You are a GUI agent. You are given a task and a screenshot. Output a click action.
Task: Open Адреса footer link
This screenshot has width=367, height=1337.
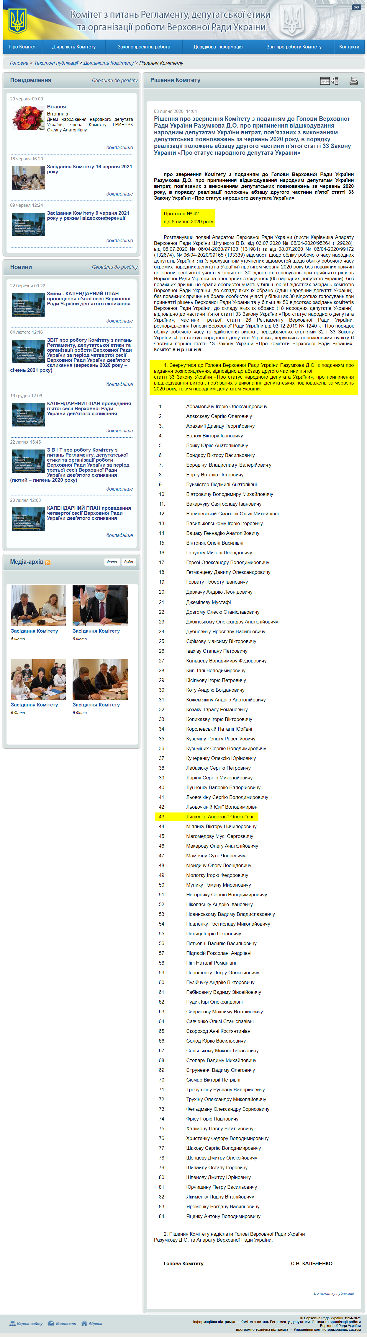pyautogui.click(x=95, y=1323)
